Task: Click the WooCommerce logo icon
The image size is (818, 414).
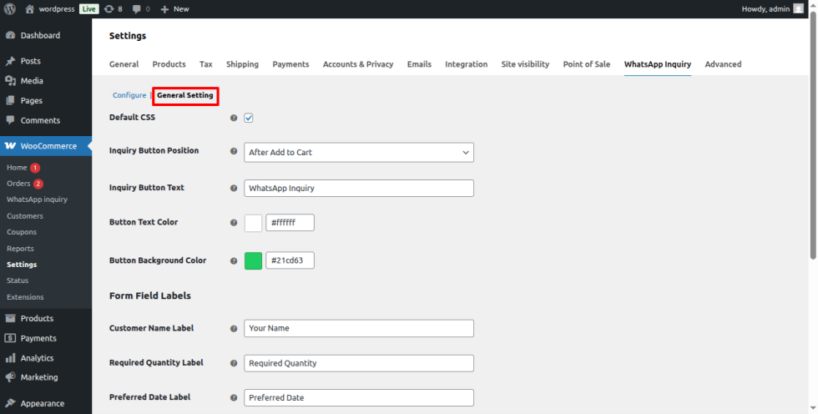Action: click(x=10, y=146)
